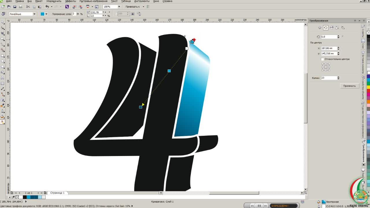Open the Линейные fill type dropdown
This screenshot has width=370, height=208.
click(34, 14)
